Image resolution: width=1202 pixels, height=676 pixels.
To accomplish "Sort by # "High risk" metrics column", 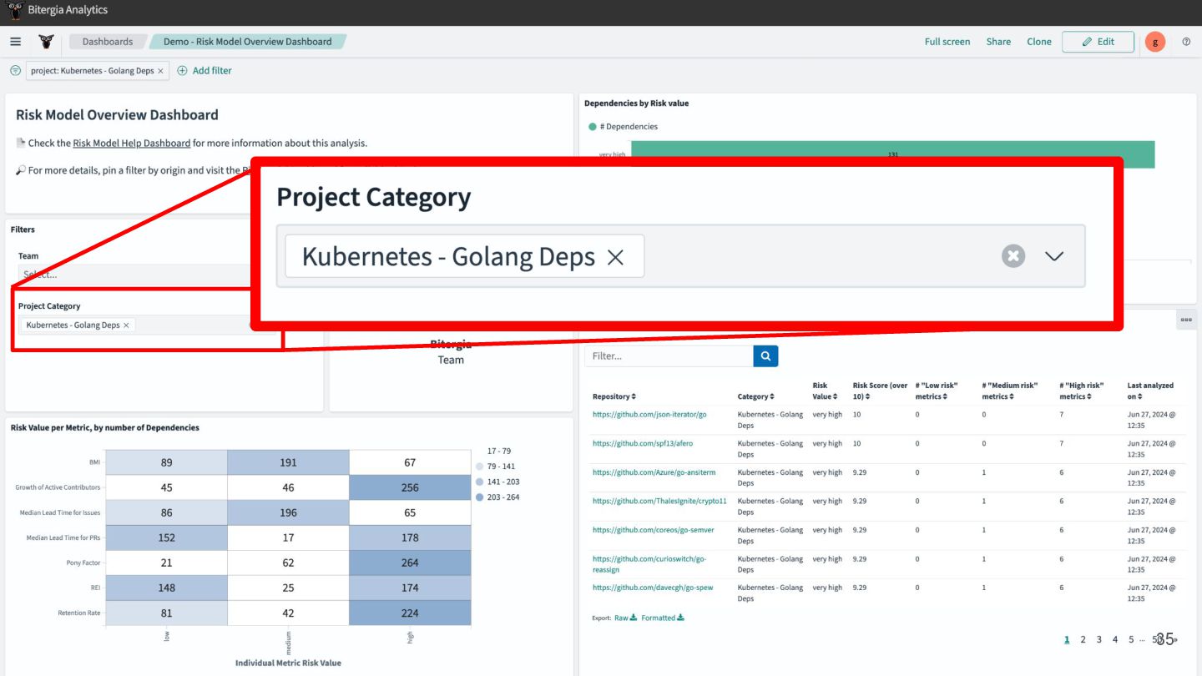I will click(x=1082, y=391).
